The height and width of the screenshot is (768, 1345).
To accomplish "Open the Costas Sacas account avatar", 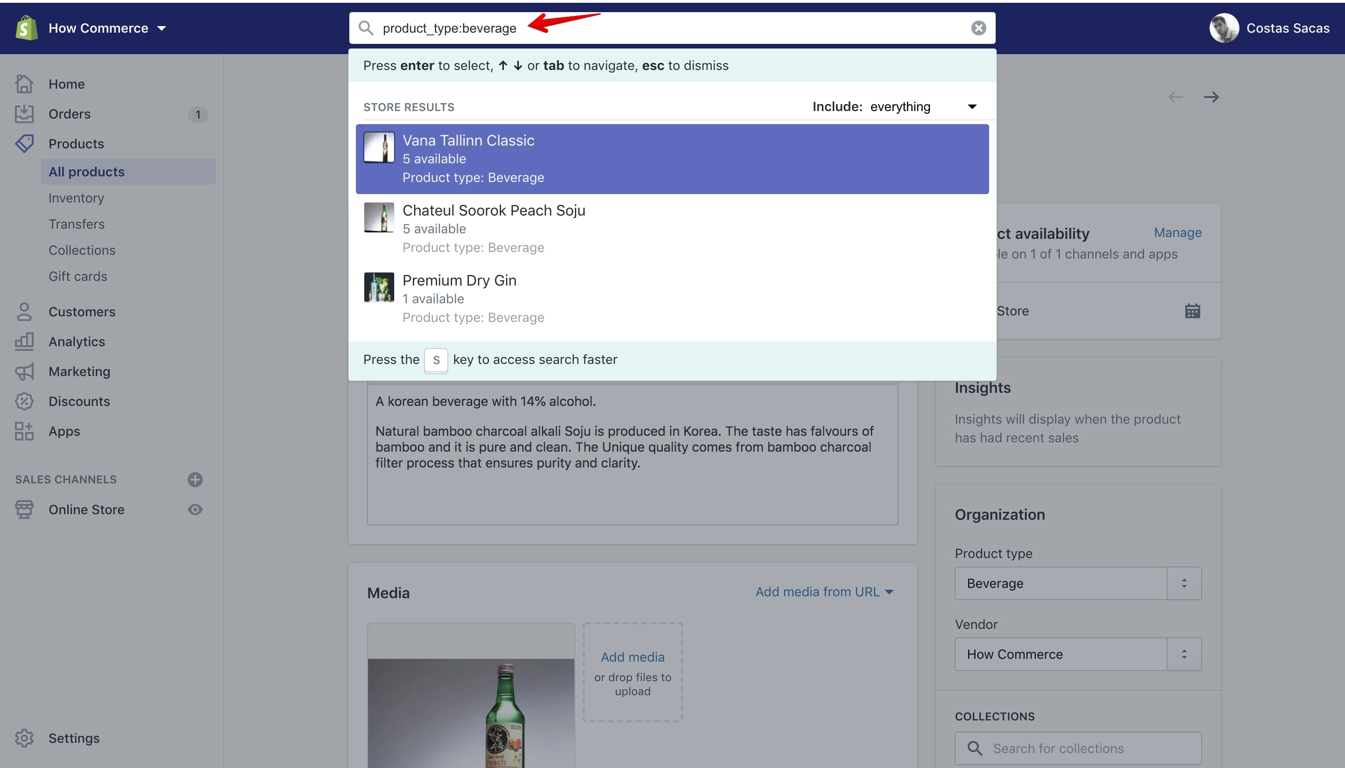I will click(1224, 28).
